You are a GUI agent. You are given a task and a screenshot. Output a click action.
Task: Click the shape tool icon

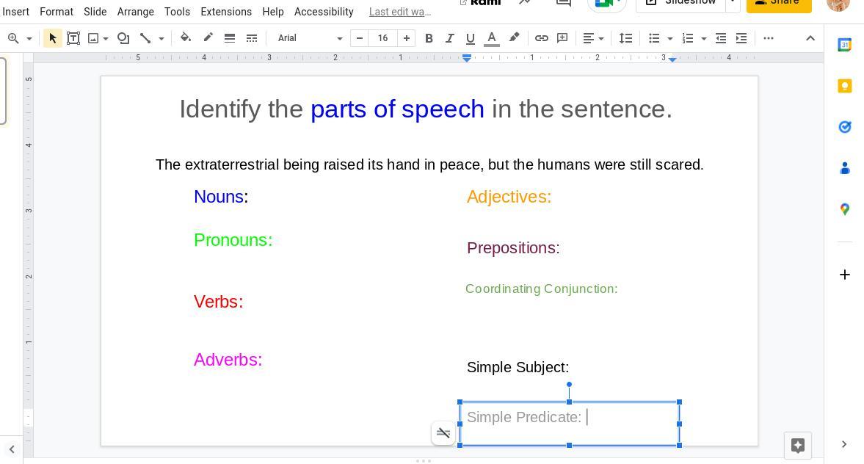pos(123,38)
